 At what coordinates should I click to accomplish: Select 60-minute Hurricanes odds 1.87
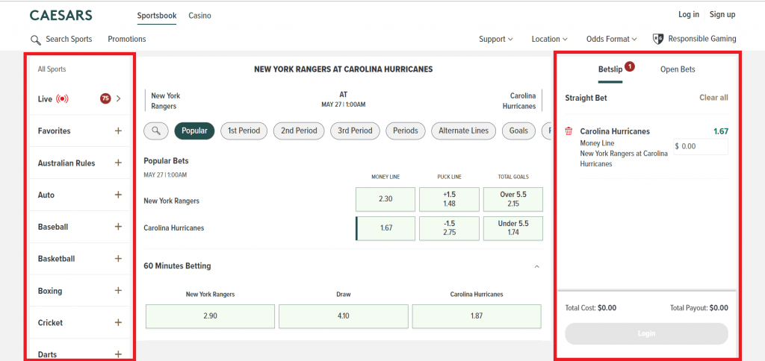pyautogui.click(x=477, y=316)
